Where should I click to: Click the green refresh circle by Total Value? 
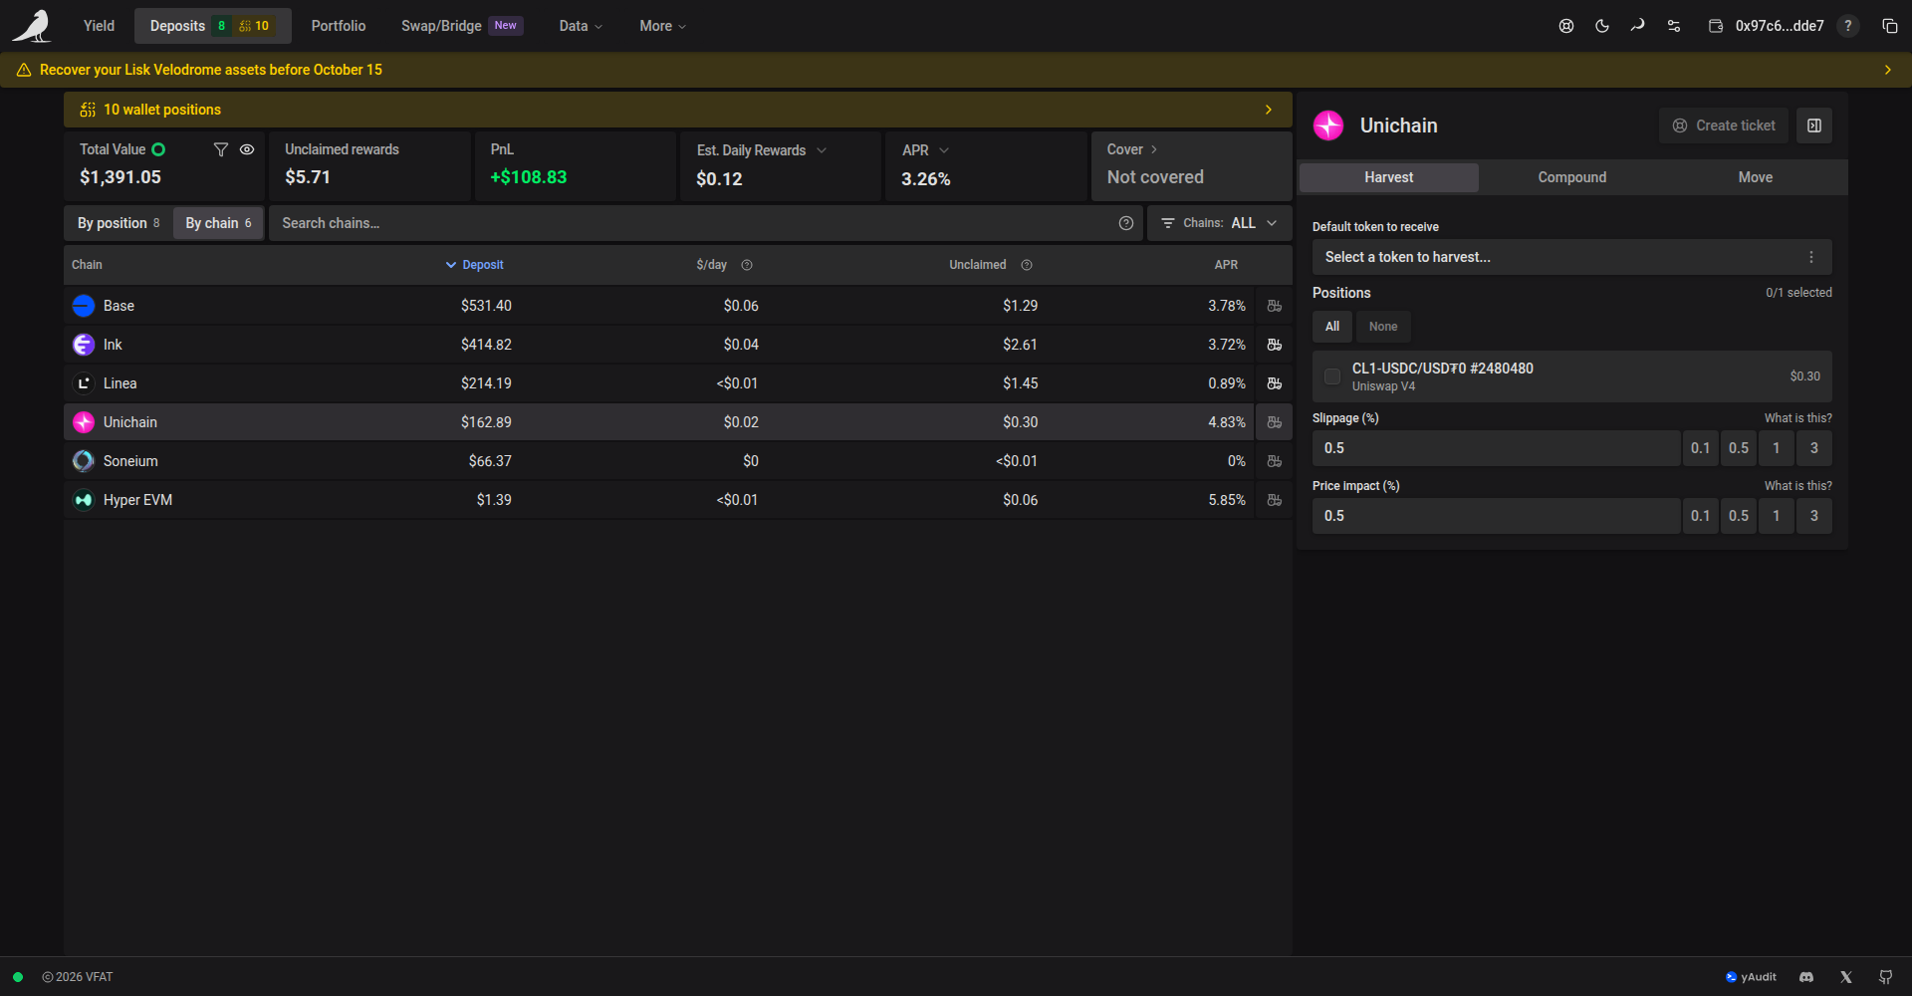tap(158, 149)
